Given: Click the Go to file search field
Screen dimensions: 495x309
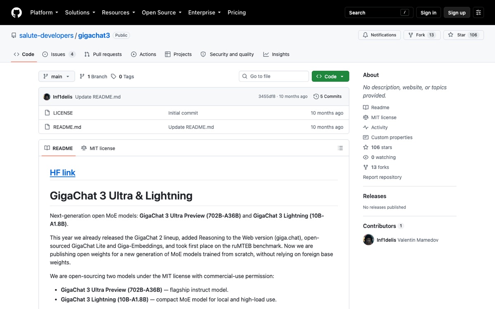Looking at the screenshot, I should pos(274,76).
